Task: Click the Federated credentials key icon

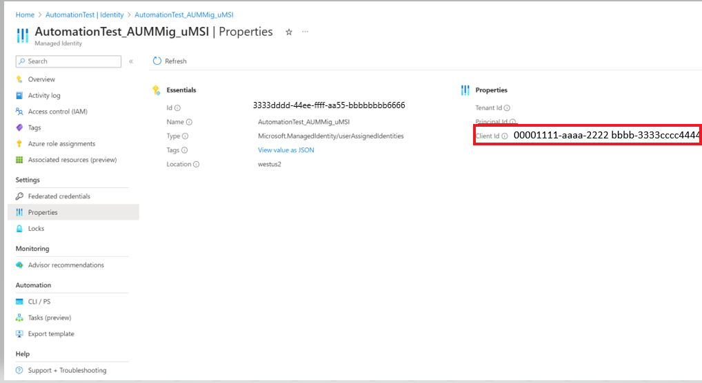Action: pyautogui.click(x=19, y=196)
